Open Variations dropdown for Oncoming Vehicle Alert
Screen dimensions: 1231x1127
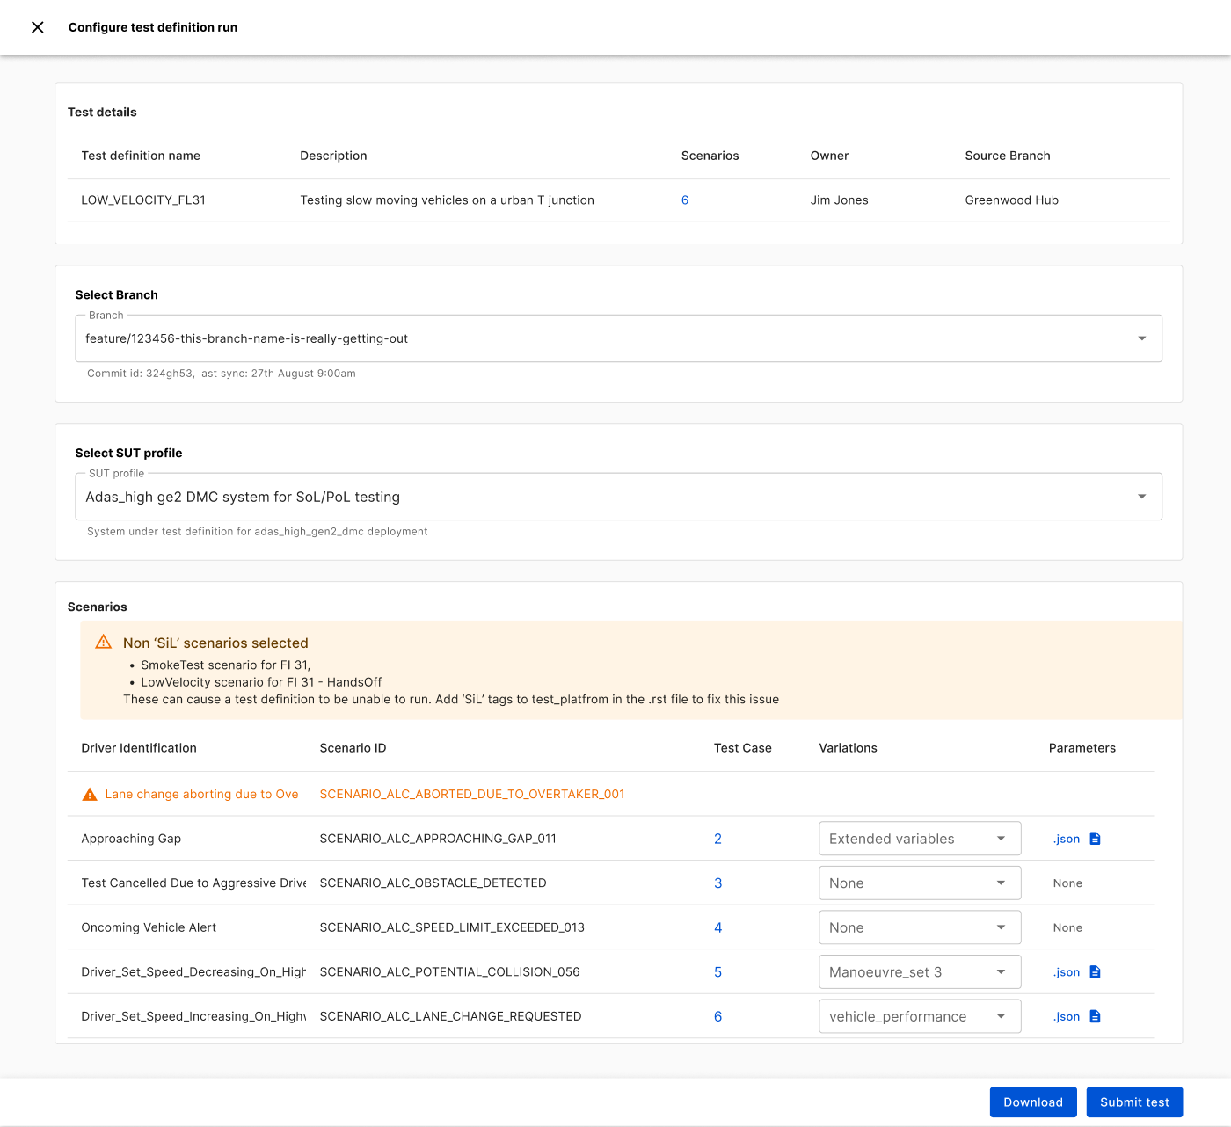tap(920, 927)
